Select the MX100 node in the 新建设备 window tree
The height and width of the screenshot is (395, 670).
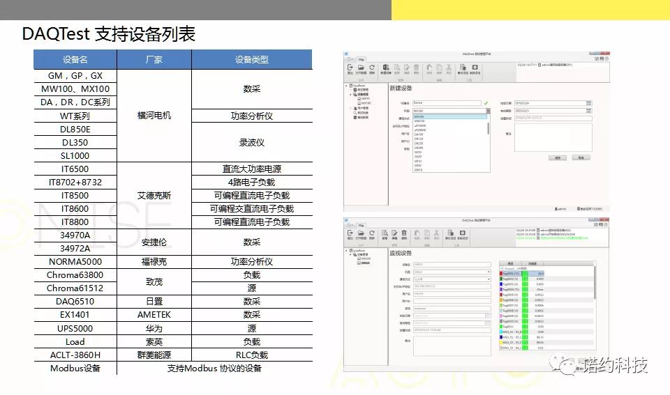(x=364, y=103)
